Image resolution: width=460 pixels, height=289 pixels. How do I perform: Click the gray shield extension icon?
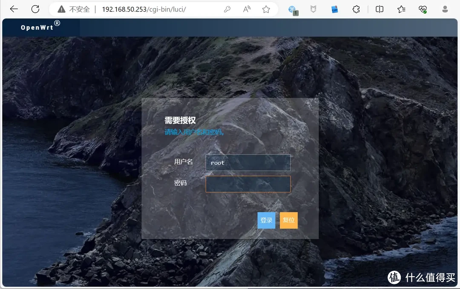pyautogui.click(x=313, y=9)
